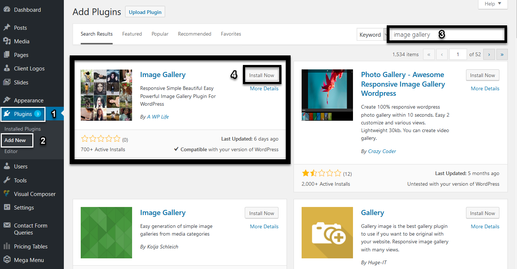Switch to the Popular tab
This screenshot has height=269, width=517.
pyautogui.click(x=160, y=34)
